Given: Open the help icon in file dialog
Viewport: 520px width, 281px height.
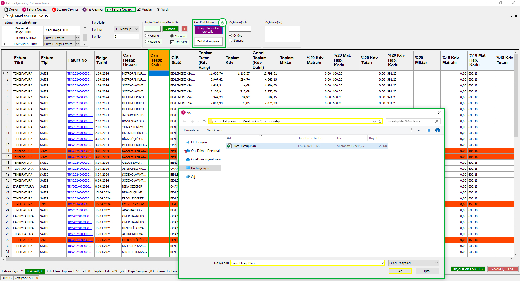Looking at the screenshot, I should pos(437,130).
